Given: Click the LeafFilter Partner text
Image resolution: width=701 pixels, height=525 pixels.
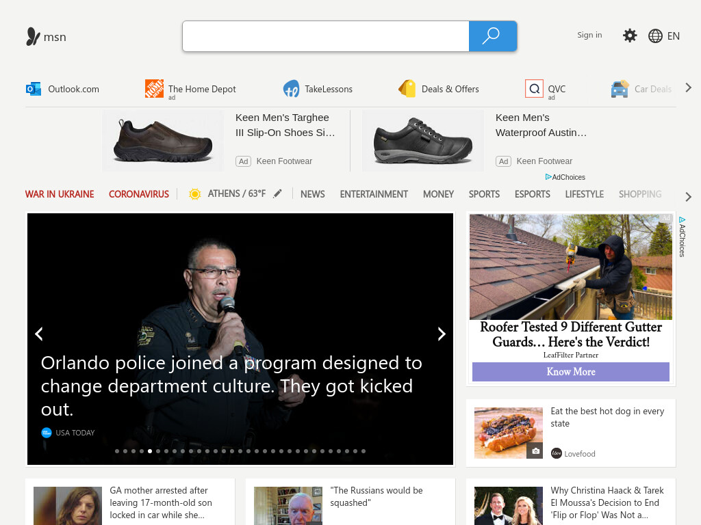Looking at the screenshot, I should [x=571, y=355].
